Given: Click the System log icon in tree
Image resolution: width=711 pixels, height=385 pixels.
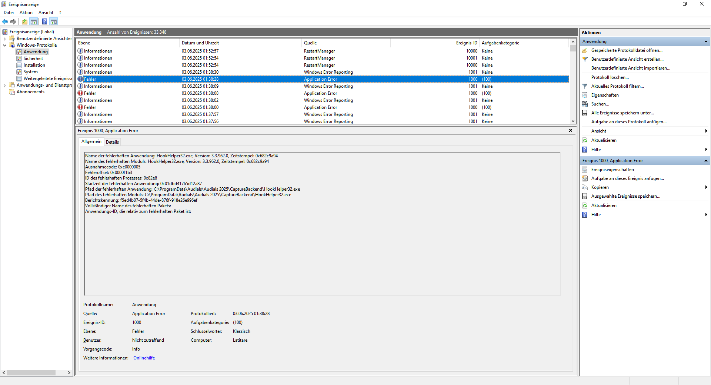Looking at the screenshot, I should 19,72.
